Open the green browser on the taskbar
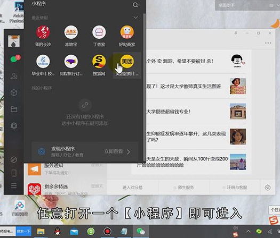Screen dimensions: 280x238 click(x=91, y=232)
